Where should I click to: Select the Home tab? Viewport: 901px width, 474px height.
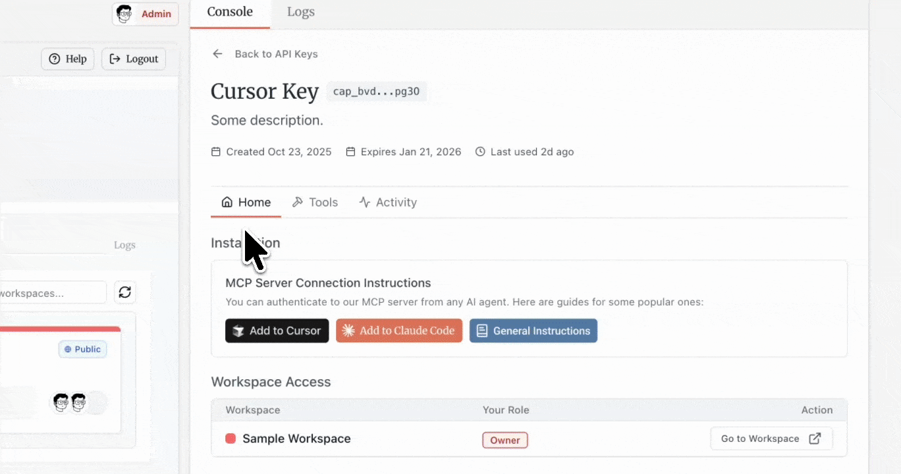(246, 203)
